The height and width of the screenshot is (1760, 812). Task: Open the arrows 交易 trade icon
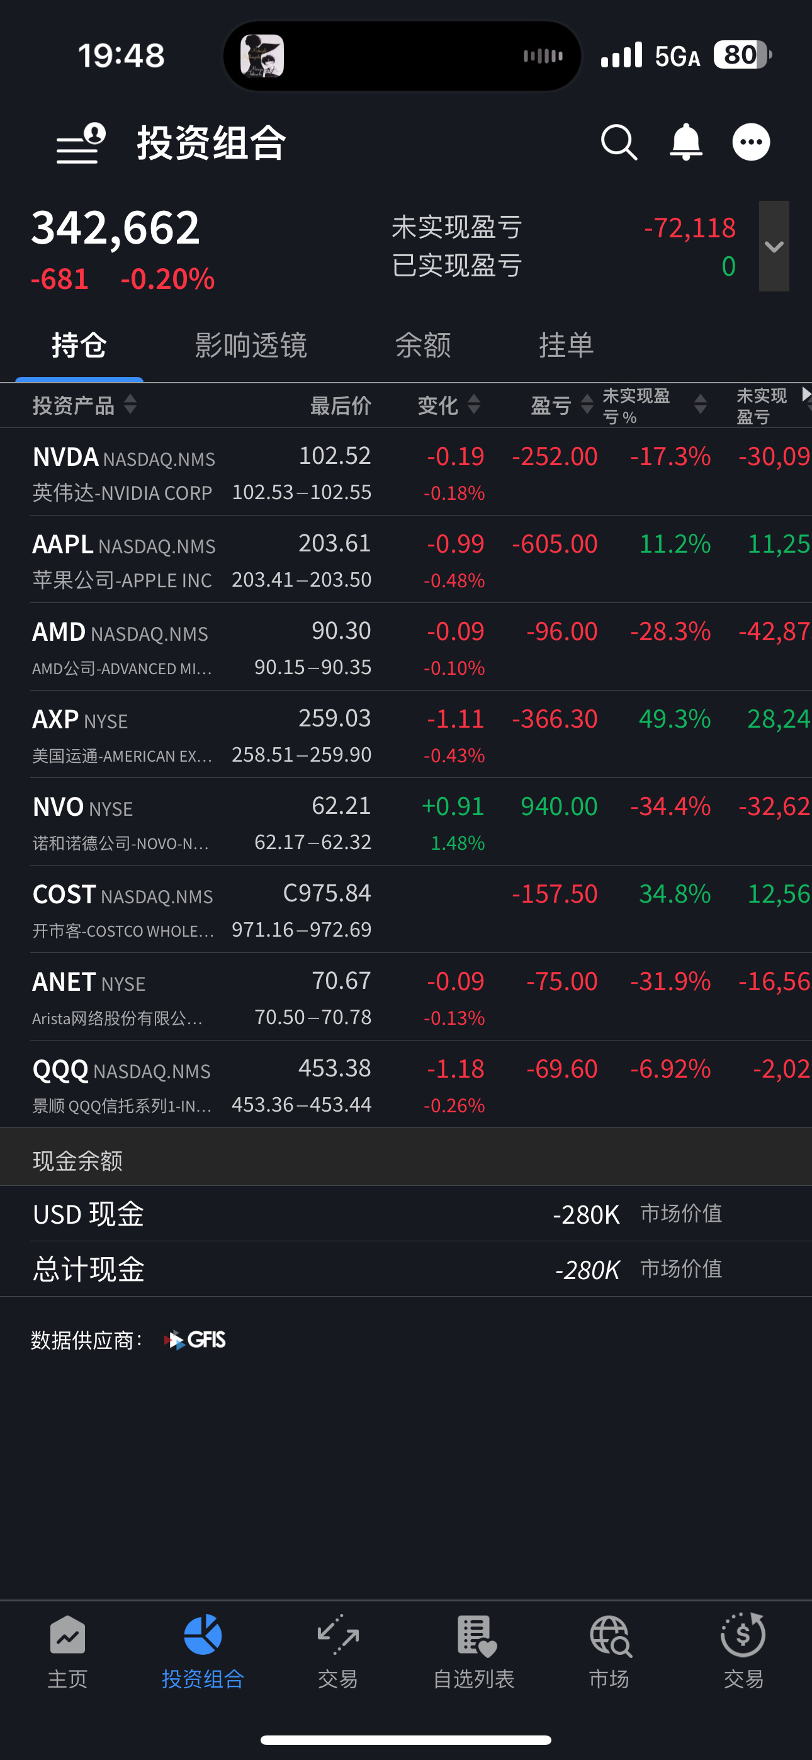[337, 1635]
